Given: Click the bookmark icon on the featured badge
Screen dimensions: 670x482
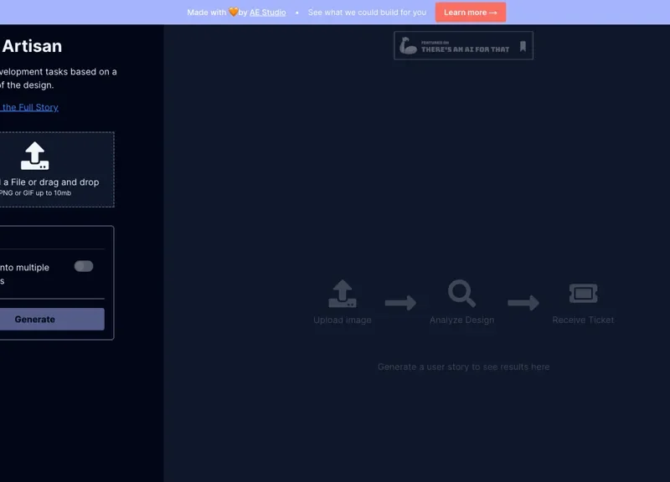Looking at the screenshot, I should tap(523, 47).
